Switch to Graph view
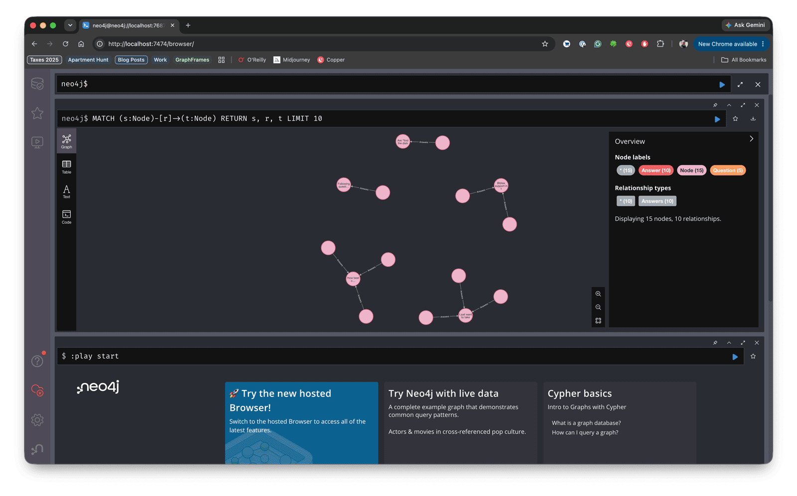797x496 pixels. (x=67, y=142)
